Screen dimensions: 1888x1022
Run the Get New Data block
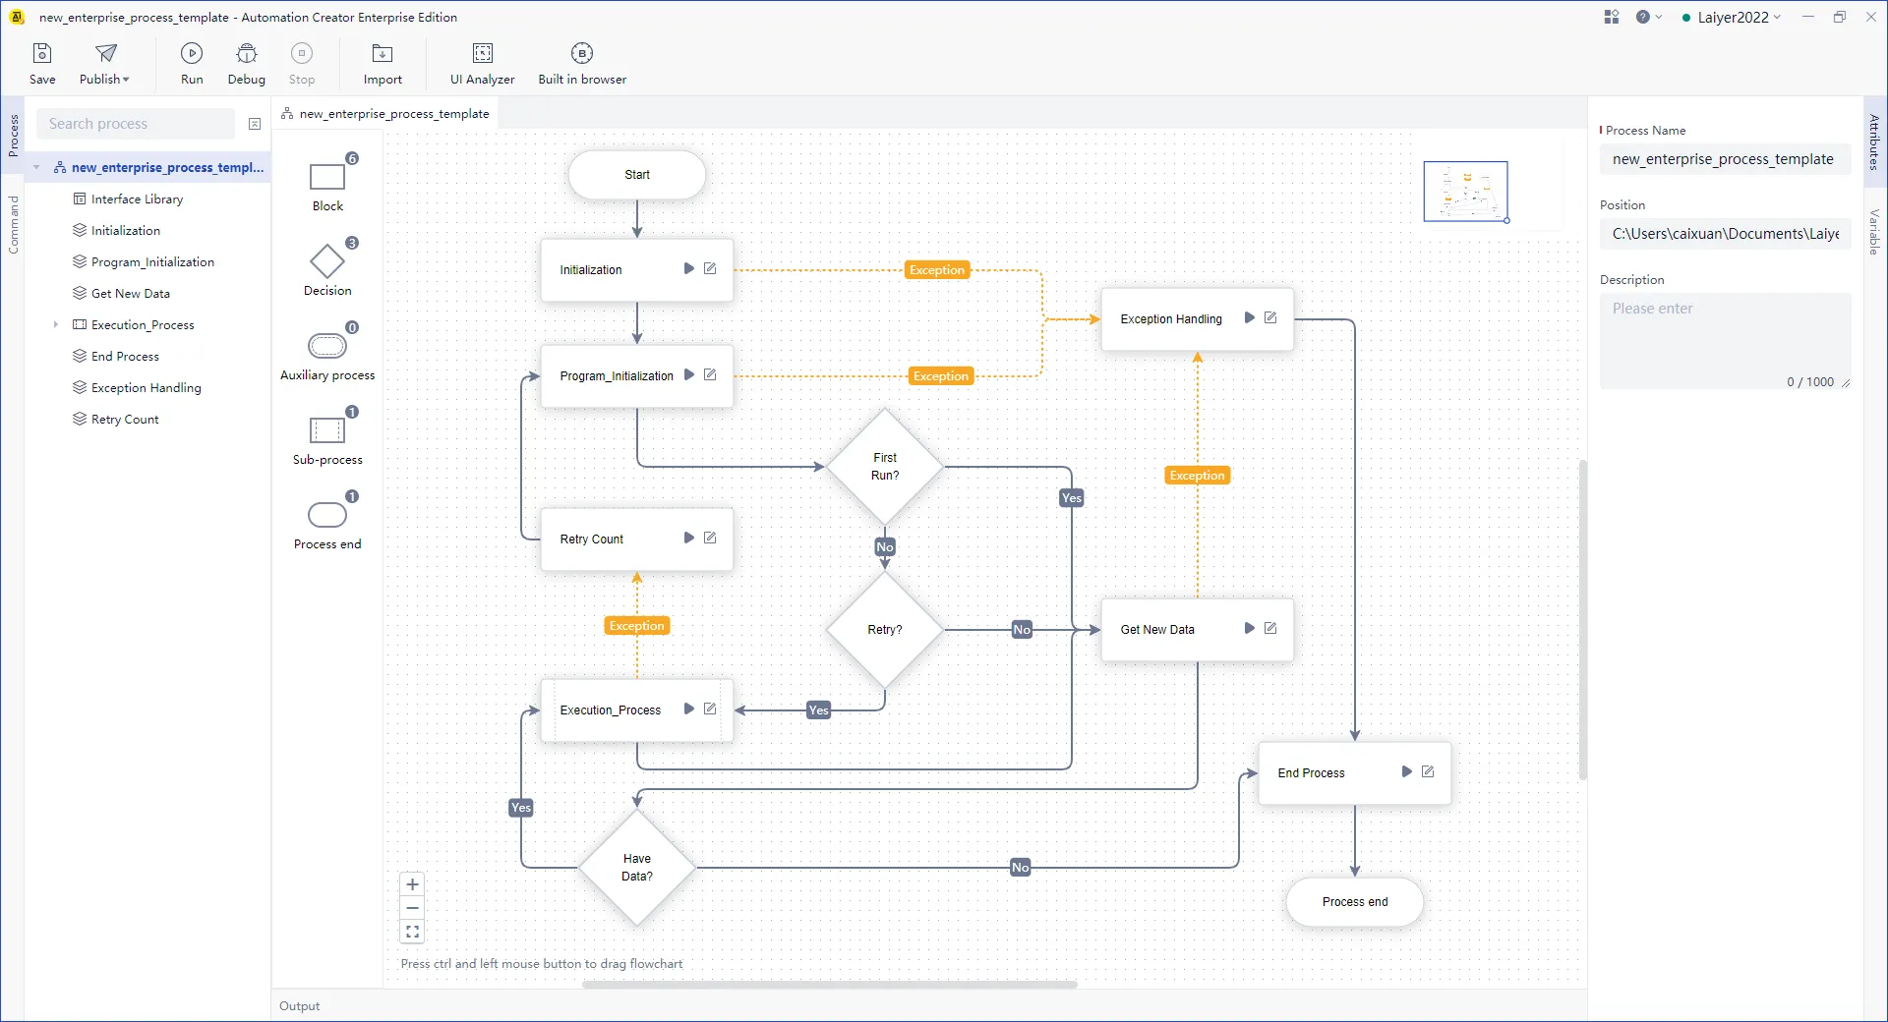[1249, 628]
